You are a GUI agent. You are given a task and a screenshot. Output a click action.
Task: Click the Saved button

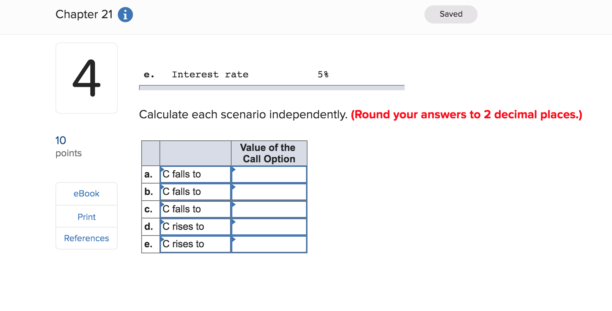point(451,14)
